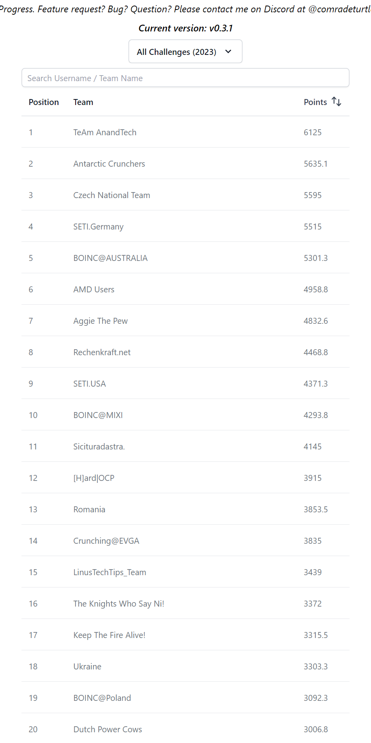Click Czech National Team entry
This screenshot has height=743, width=371.
click(111, 195)
